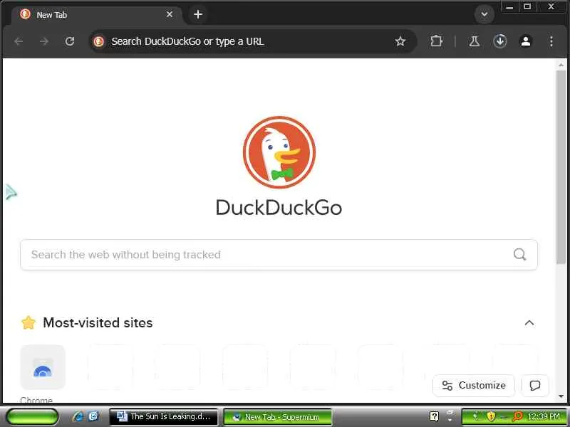Screen dimensions: 570x427
Task: Open the feedback chat bubble icon
Action: pyautogui.click(x=535, y=385)
